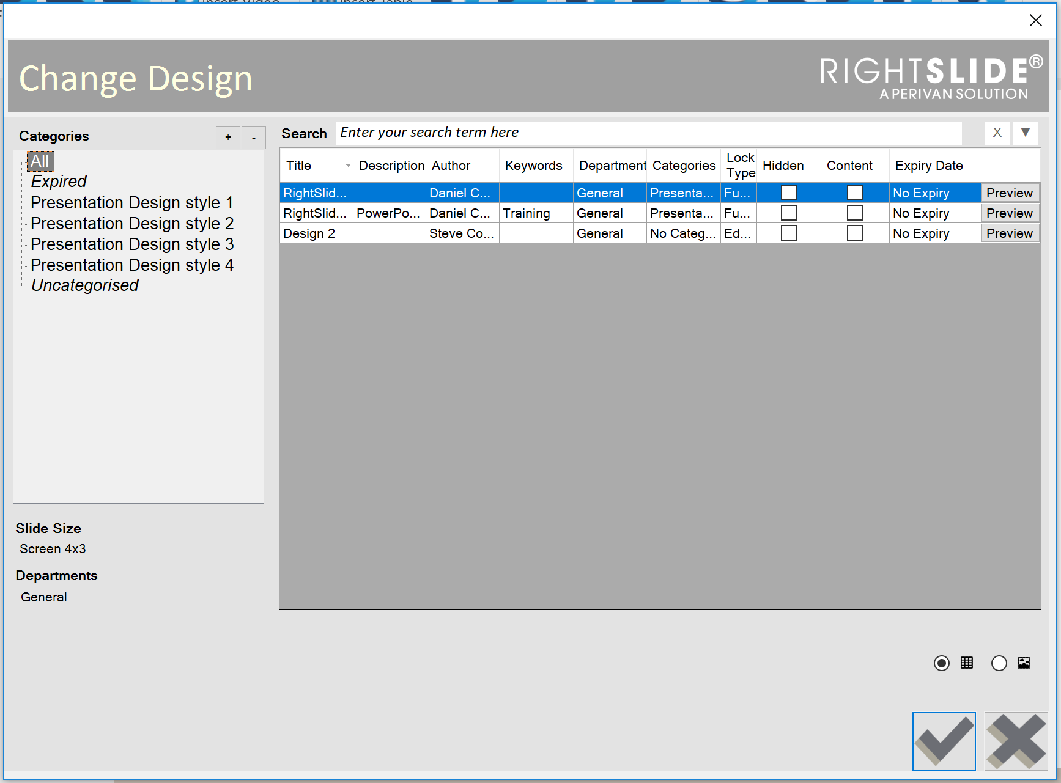Image resolution: width=1061 pixels, height=783 pixels.
Task: Sort by Keywords column header
Action: (536, 165)
